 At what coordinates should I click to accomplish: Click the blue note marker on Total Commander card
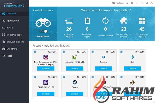[x=35, y=52]
